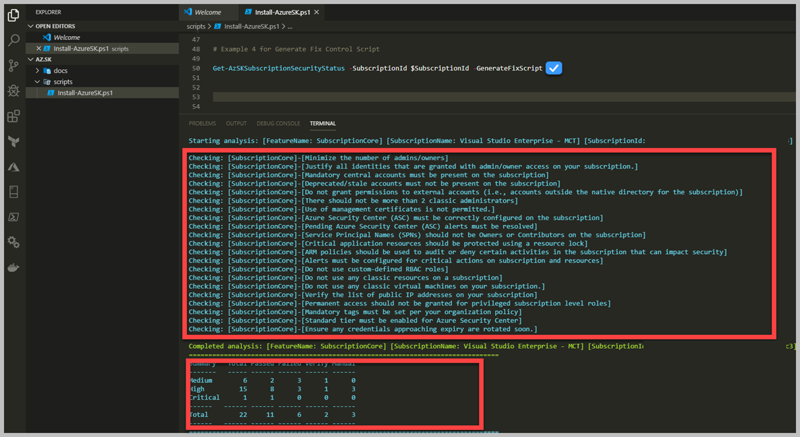
Task: Open the Run and Debug view
Action: point(13,91)
